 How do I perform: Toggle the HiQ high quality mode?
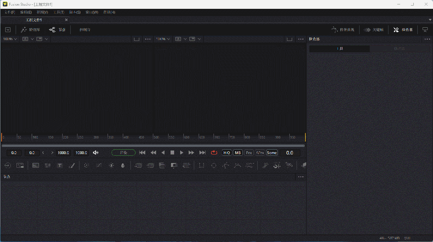tap(227, 153)
